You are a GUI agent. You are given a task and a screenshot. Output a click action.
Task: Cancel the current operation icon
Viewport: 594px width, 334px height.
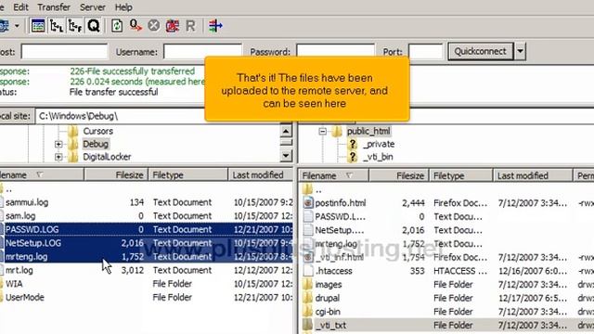pos(153,26)
